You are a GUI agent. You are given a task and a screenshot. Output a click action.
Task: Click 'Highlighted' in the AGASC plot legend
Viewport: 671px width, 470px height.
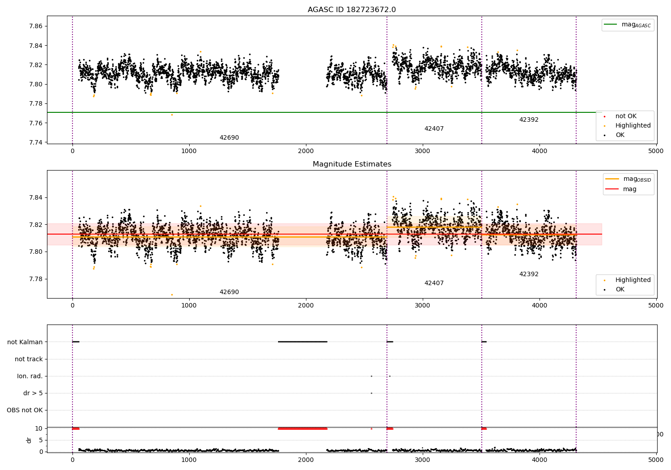pos(627,125)
